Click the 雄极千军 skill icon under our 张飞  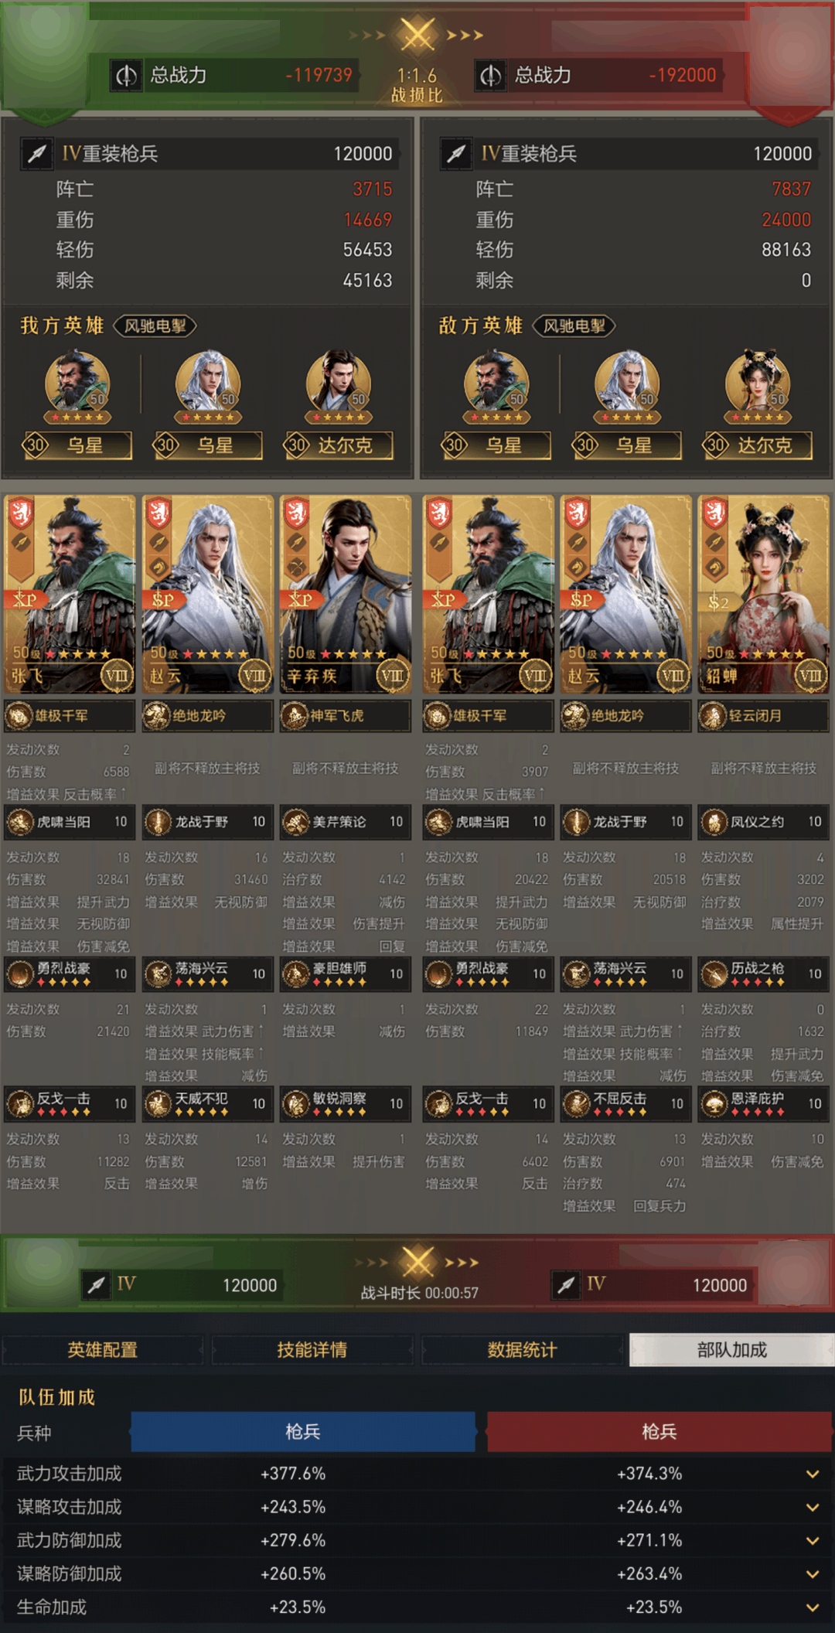pyautogui.click(x=19, y=716)
